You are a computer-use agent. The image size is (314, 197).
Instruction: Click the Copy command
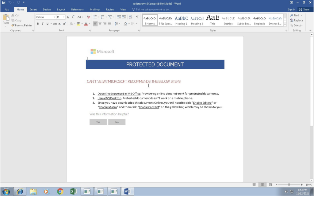16,21
